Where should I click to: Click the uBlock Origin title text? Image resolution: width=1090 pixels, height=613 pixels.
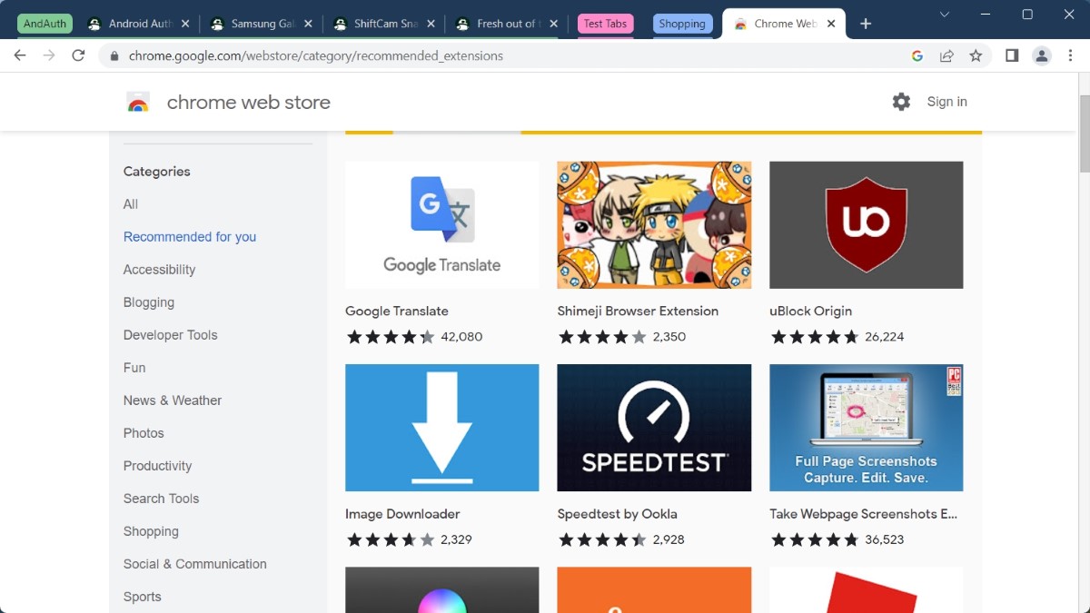810,311
